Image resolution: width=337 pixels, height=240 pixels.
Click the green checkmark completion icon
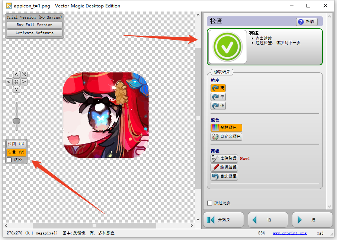coord(227,47)
